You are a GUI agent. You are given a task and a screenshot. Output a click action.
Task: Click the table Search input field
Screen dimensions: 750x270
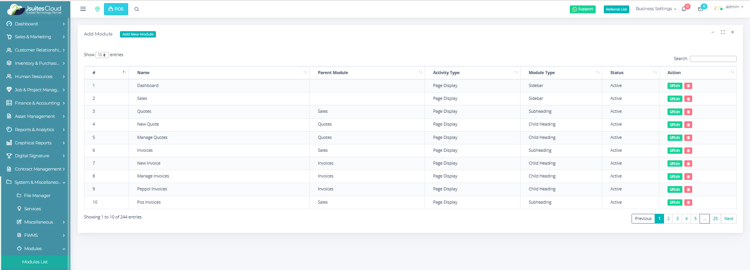click(x=713, y=59)
